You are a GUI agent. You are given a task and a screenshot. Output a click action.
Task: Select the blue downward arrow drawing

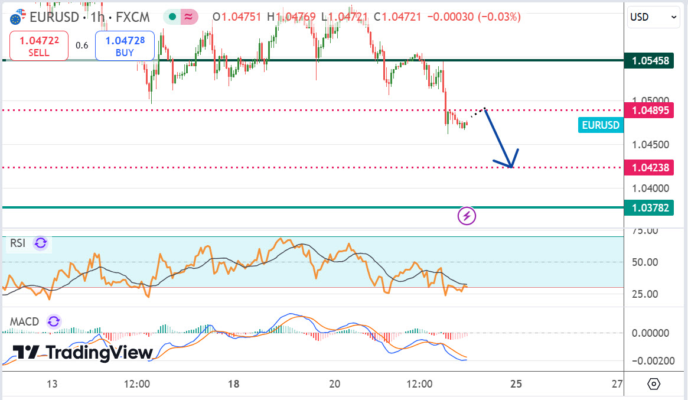[x=500, y=139]
